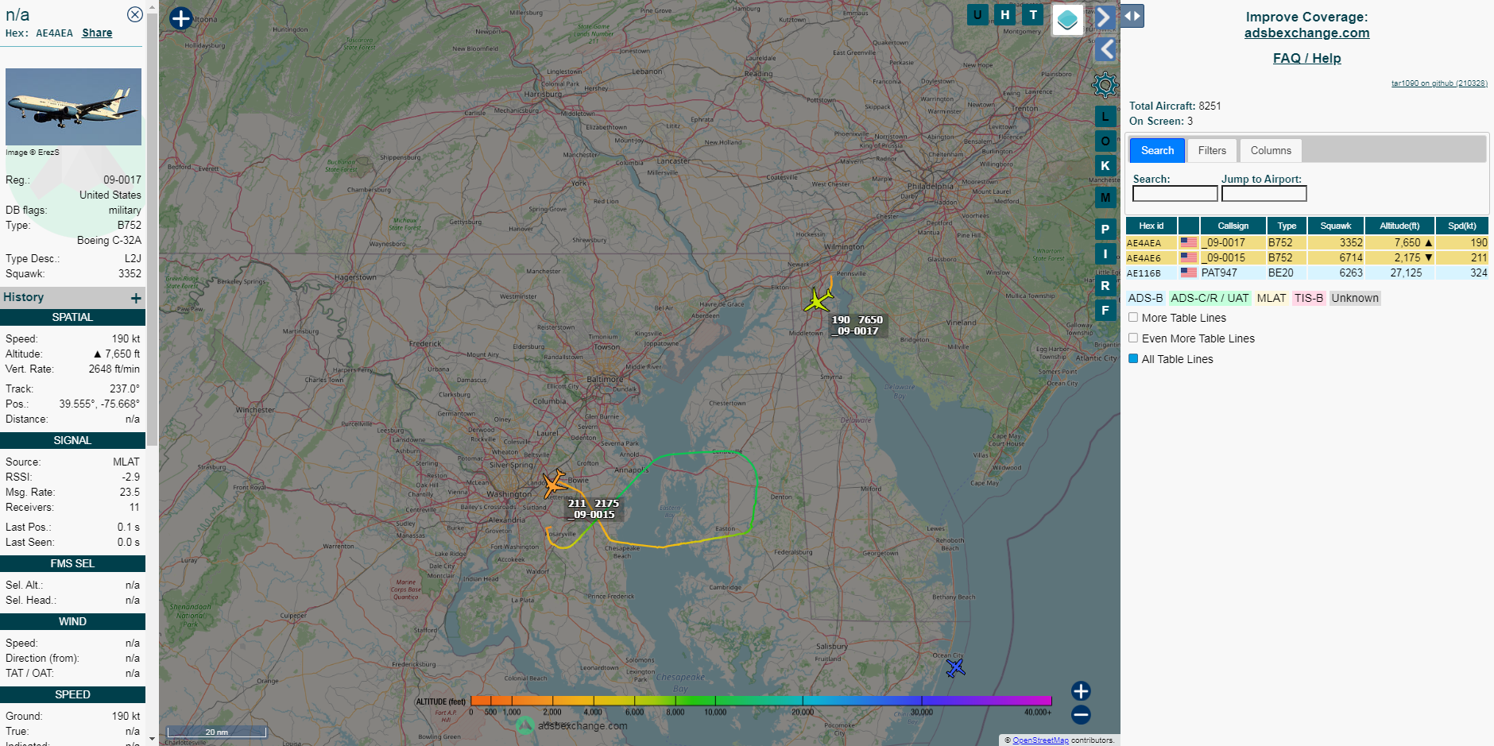This screenshot has width=1494, height=746.
Task: Click the altitude color scale bar
Action: [761, 701]
